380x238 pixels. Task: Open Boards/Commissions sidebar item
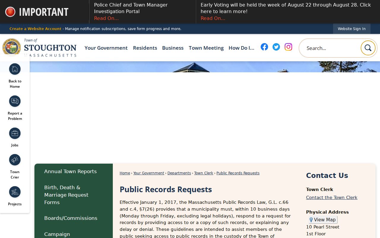pos(71,218)
